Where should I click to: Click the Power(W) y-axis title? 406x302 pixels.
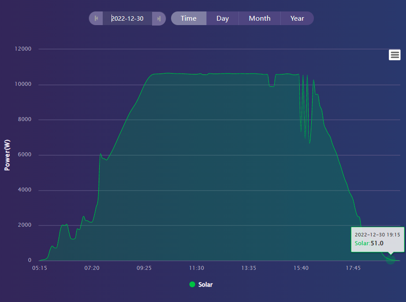(7, 155)
